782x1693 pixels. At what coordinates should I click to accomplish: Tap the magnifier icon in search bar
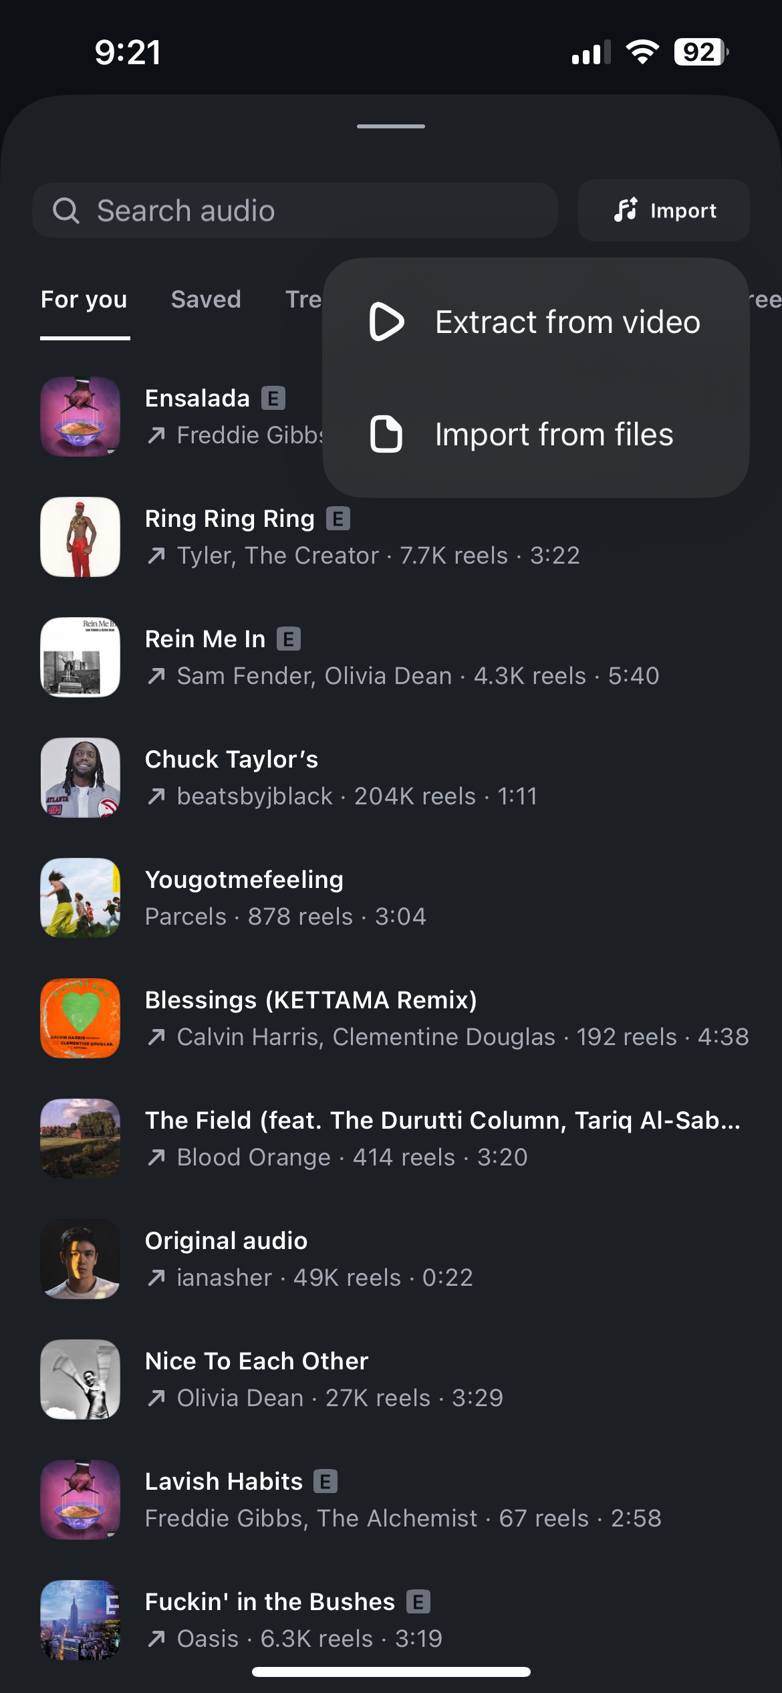[66, 211]
